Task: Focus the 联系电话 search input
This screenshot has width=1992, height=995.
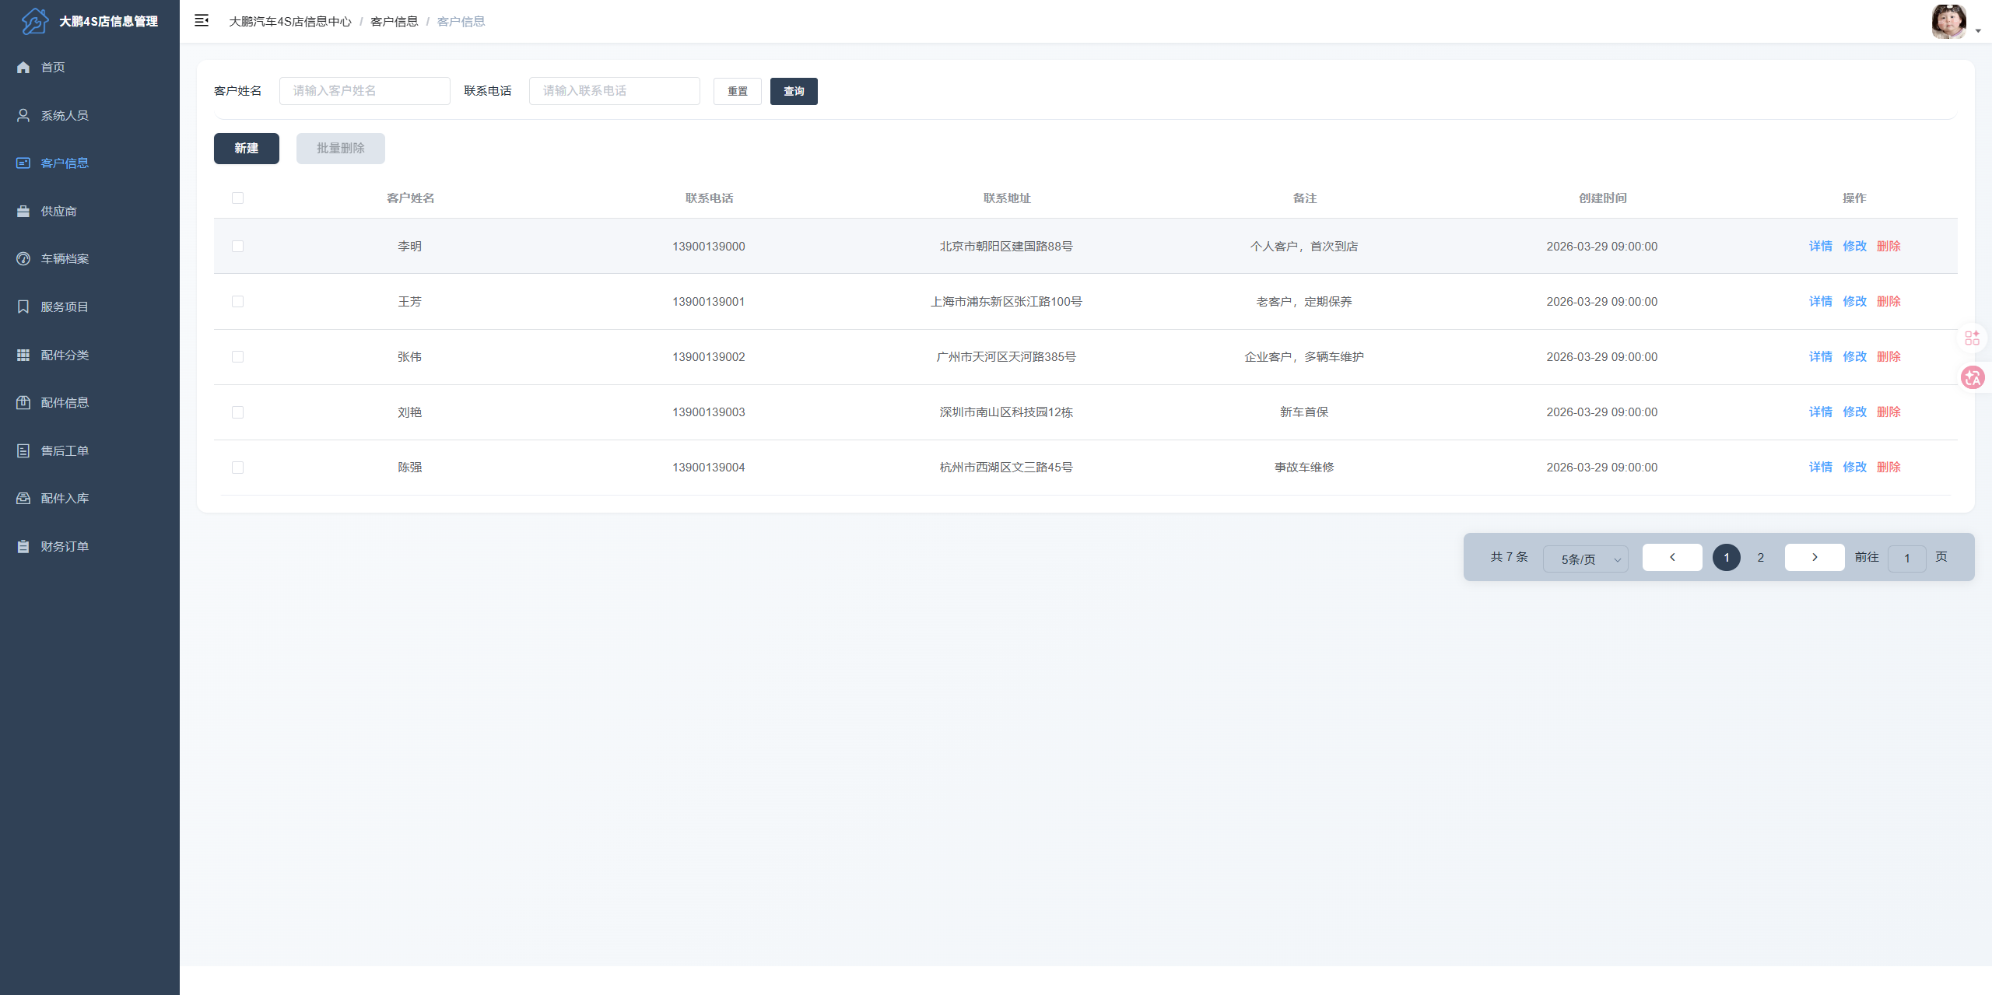Action: [615, 91]
